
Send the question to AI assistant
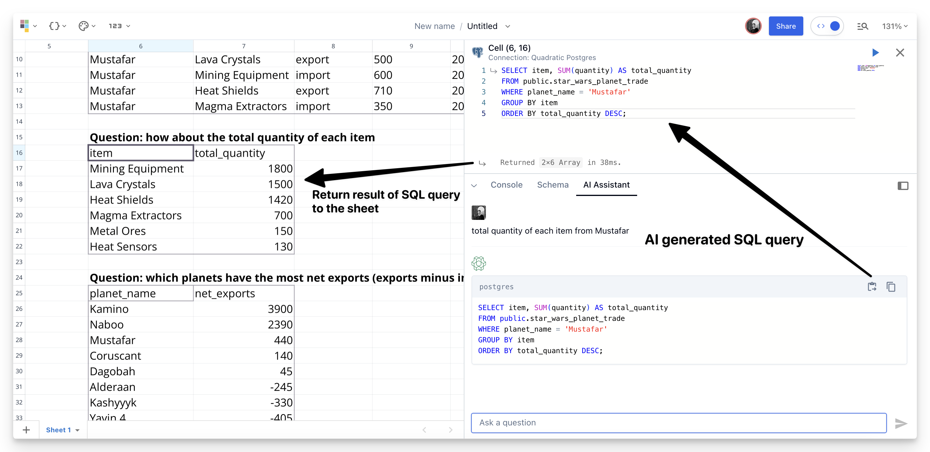[x=901, y=423]
